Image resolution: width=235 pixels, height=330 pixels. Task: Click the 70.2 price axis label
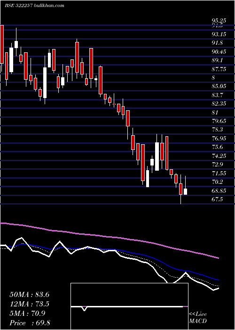click(217, 182)
